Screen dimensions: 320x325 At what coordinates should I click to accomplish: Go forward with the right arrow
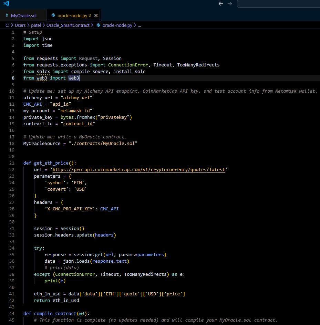pyautogui.click(x=230, y=3)
